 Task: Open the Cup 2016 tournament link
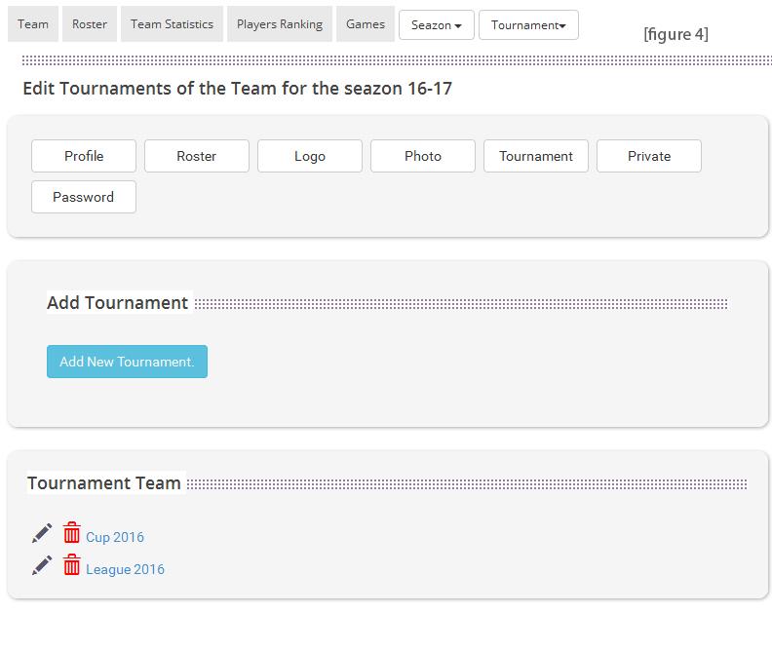[115, 537]
